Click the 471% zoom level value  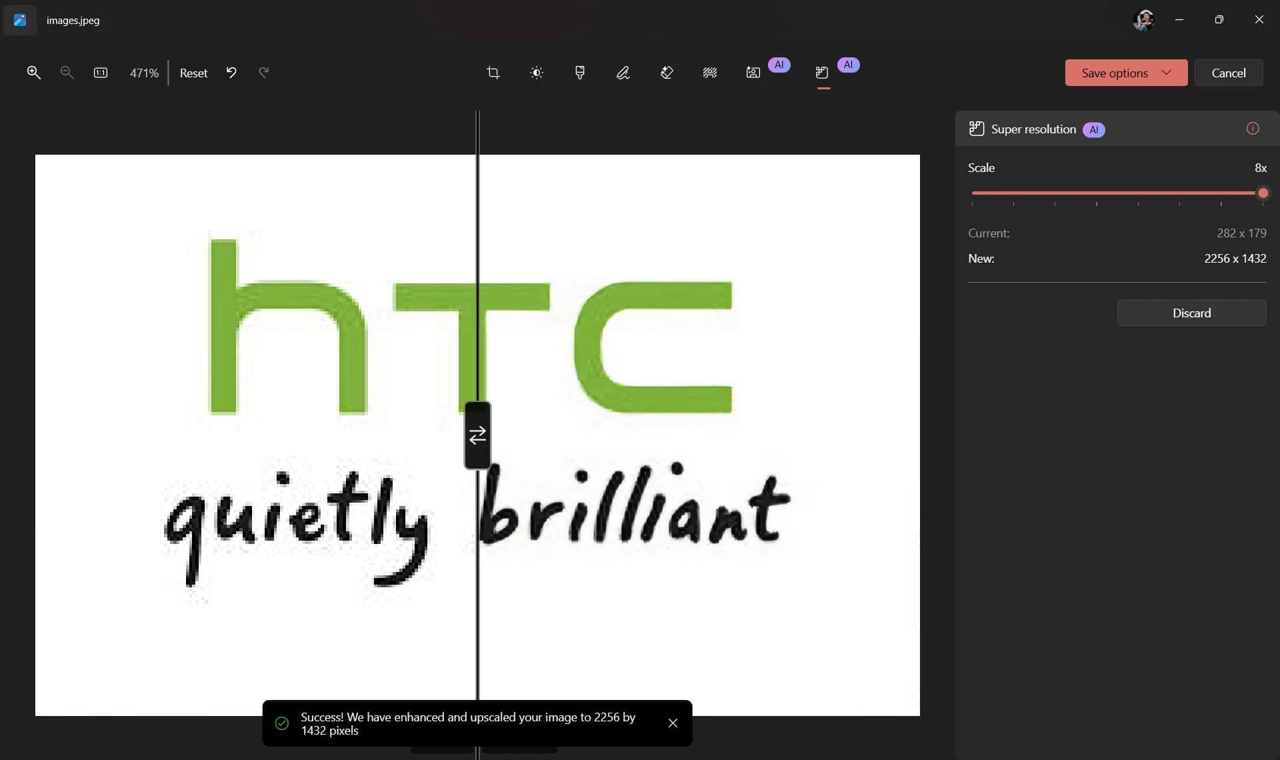coord(144,73)
